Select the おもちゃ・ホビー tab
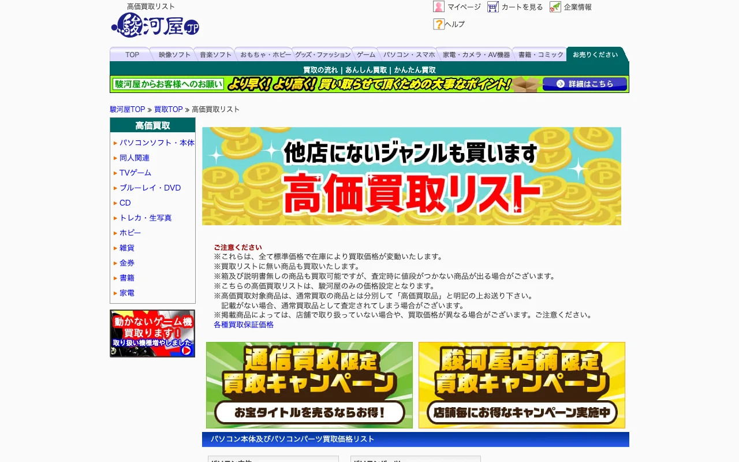739x462 pixels. 266,54
